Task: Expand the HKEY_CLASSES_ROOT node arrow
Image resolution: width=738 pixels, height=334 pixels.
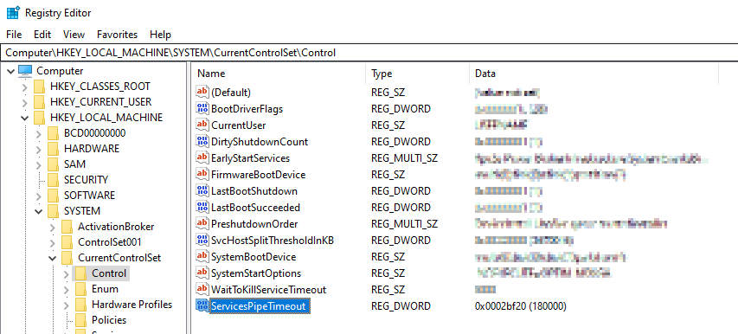Action: pos(24,87)
